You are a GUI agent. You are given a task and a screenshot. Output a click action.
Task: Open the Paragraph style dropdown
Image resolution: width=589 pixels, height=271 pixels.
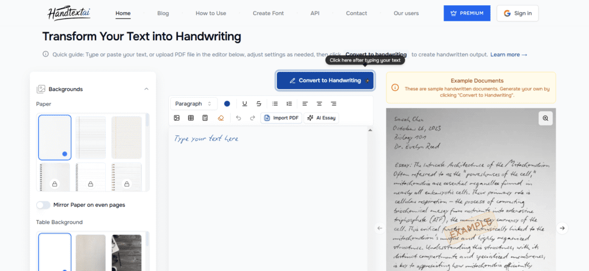(x=194, y=104)
